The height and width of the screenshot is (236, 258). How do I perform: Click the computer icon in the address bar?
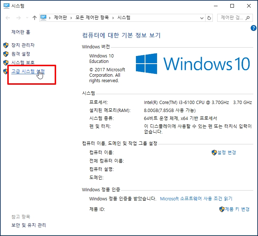[43, 17]
